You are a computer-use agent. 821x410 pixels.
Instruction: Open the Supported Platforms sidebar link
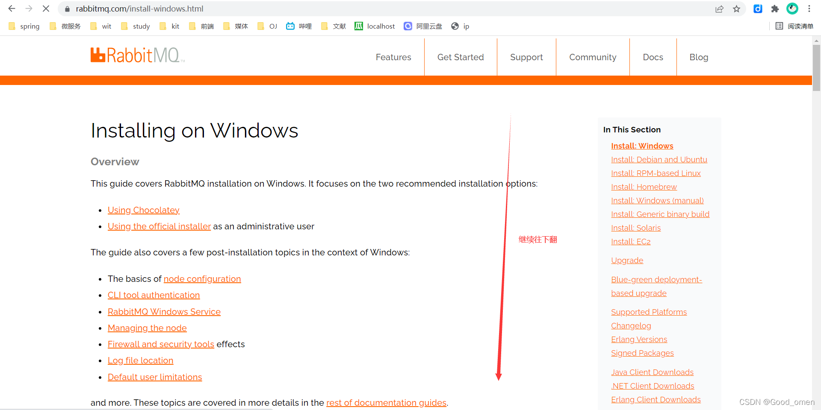[x=649, y=312]
